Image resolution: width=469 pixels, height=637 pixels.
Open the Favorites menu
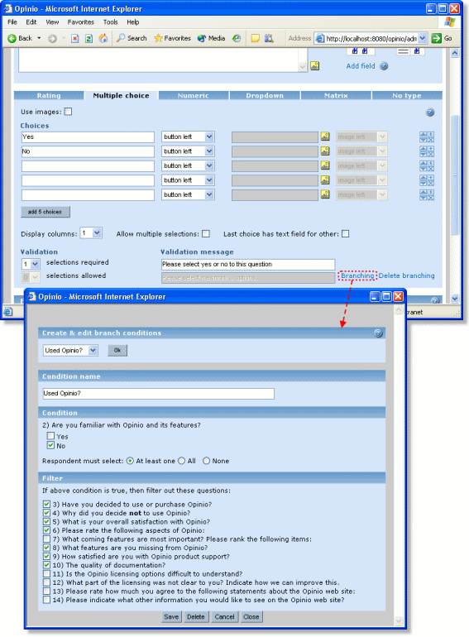[80, 22]
